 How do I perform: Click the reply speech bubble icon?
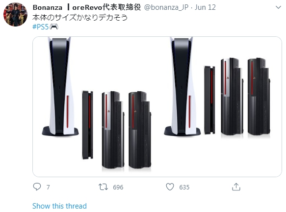37,187
